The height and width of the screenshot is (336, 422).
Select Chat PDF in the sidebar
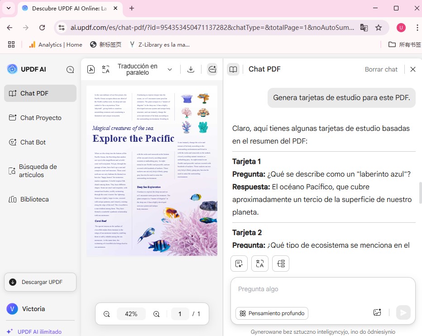pos(40,93)
